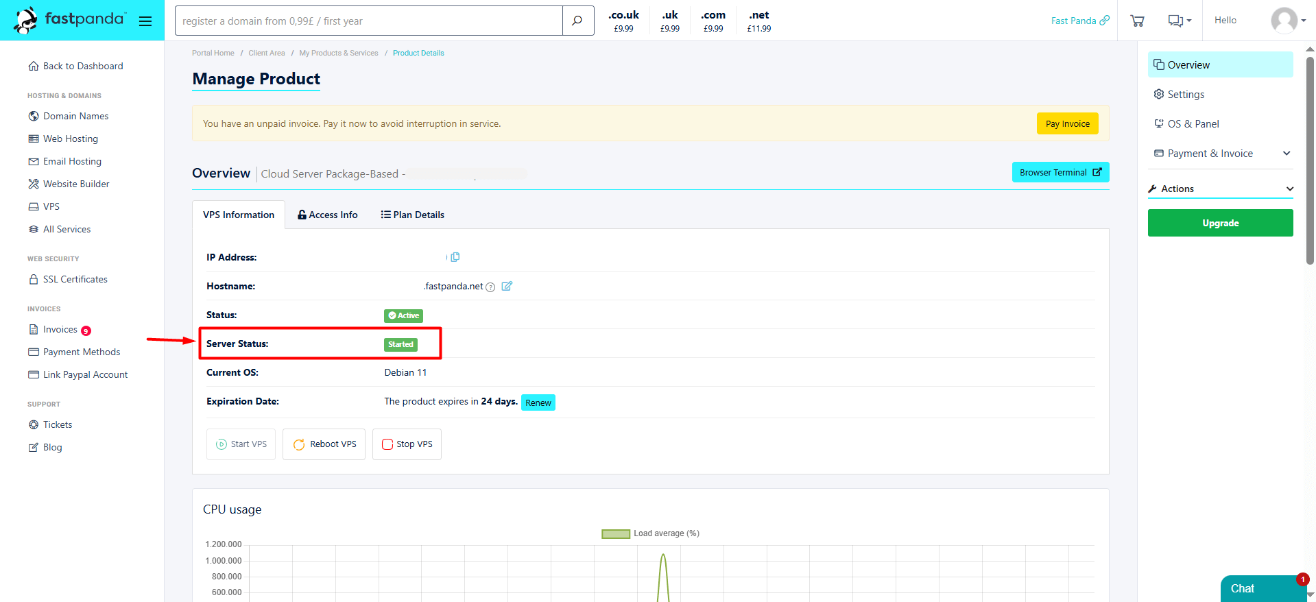Image resolution: width=1316 pixels, height=602 pixels.
Task: Open the Browser Terminal
Action: tap(1060, 172)
